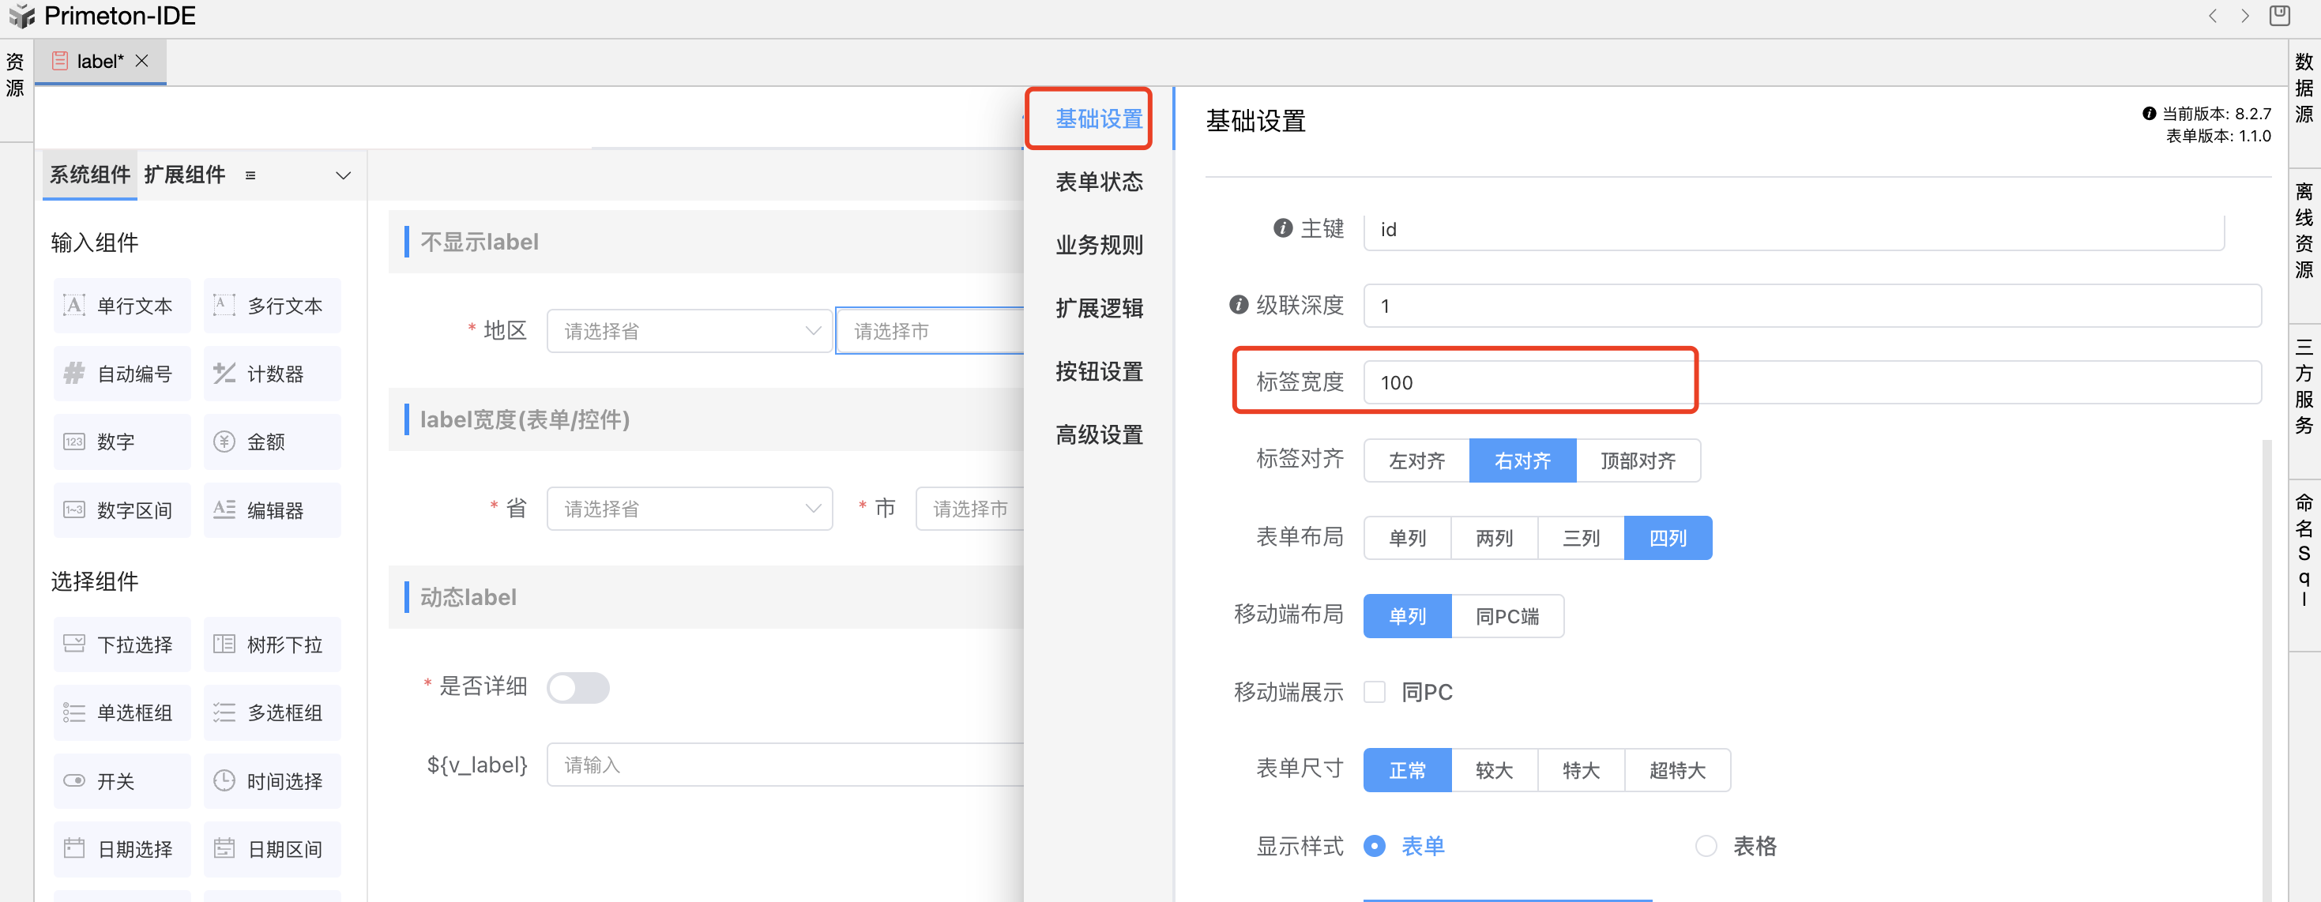This screenshot has width=2321, height=902.
Task: Open the 省 province dropdown
Action: [x=690, y=509]
